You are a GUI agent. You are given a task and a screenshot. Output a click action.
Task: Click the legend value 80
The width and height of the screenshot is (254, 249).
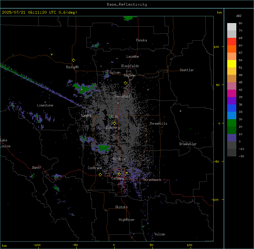click(x=240, y=23)
